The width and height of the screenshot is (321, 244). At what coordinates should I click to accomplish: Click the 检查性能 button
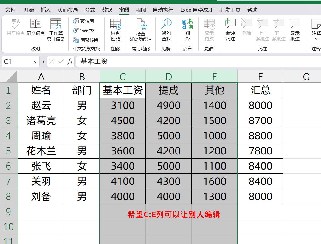(x=115, y=30)
